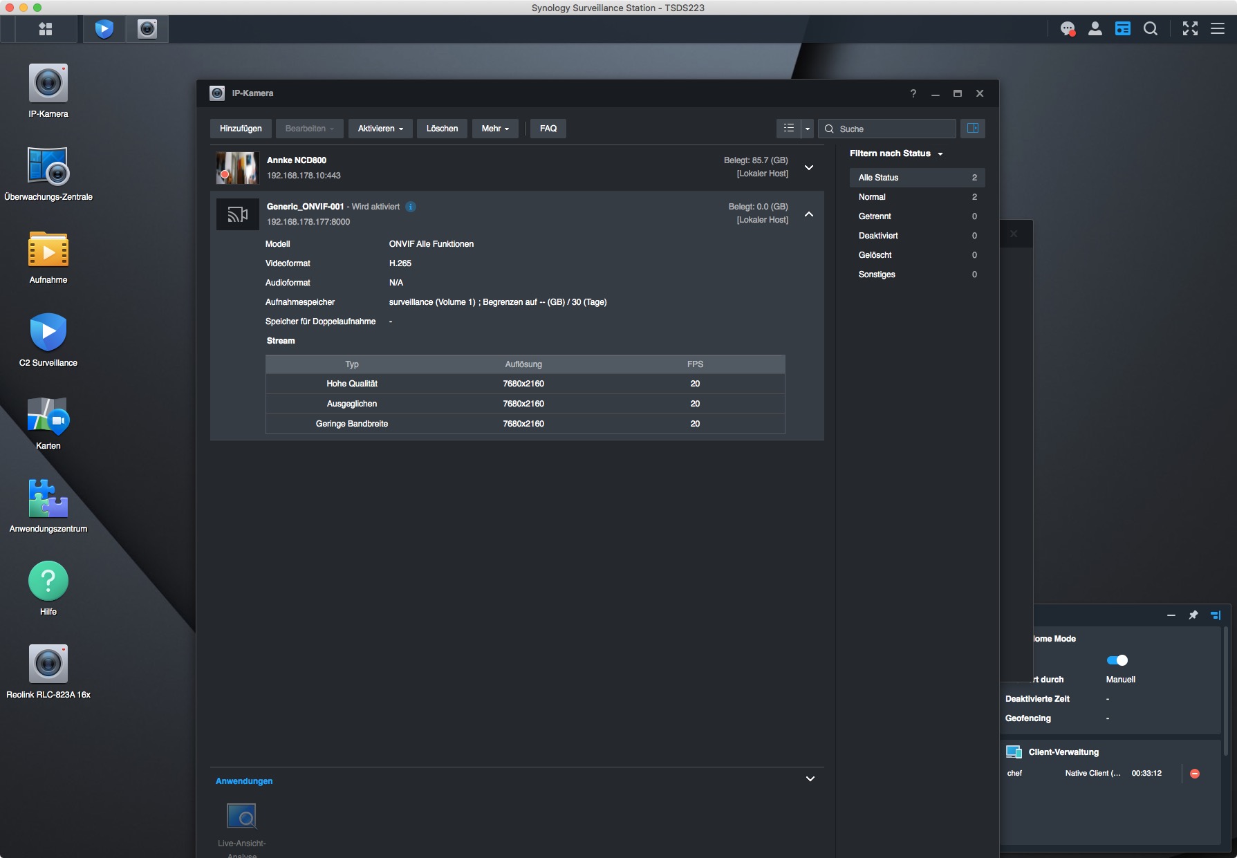Launch Überwachungs-Zentrale from desktop

pyautogui.click(x=48, y=174)
